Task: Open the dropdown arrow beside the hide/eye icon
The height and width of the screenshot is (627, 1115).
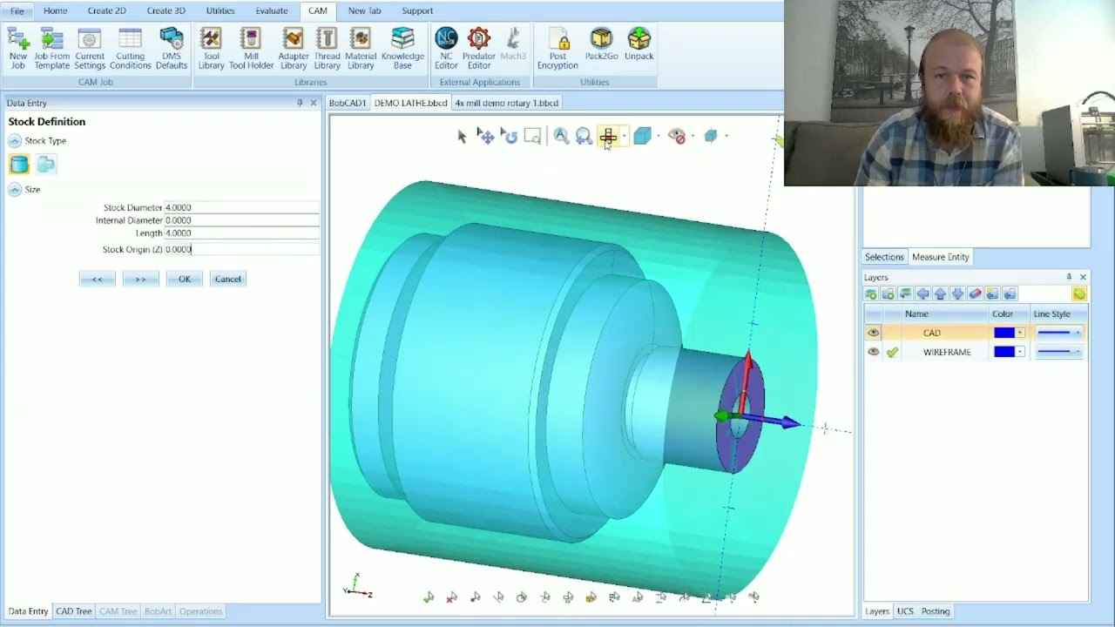Action: click(x=693, y=136)
